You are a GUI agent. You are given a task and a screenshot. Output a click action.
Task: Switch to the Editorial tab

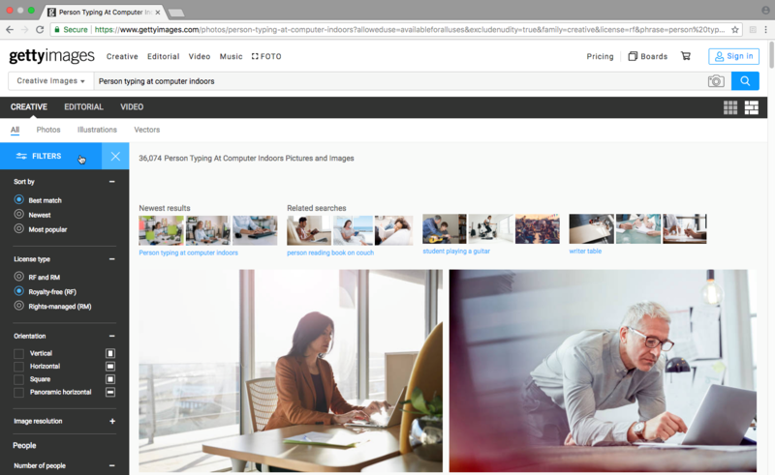pos(83,107)
